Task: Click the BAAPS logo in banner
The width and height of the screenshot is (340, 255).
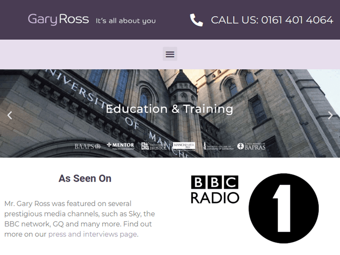Action: [x=87, y=146]
